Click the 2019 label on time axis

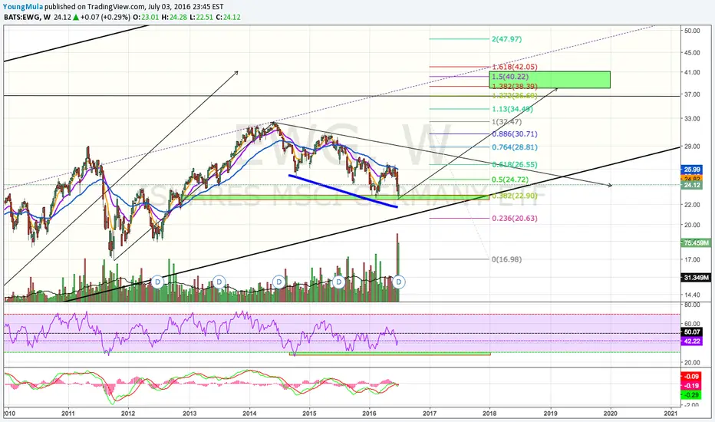coord(550,414)
